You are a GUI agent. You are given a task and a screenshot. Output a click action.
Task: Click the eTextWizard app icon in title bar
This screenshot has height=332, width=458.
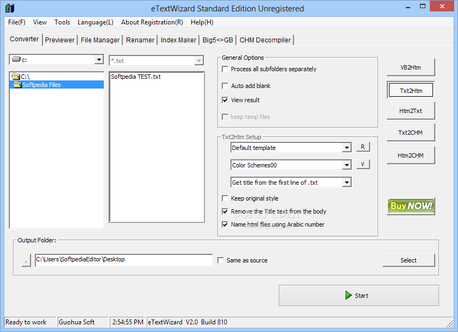point(10,8)
